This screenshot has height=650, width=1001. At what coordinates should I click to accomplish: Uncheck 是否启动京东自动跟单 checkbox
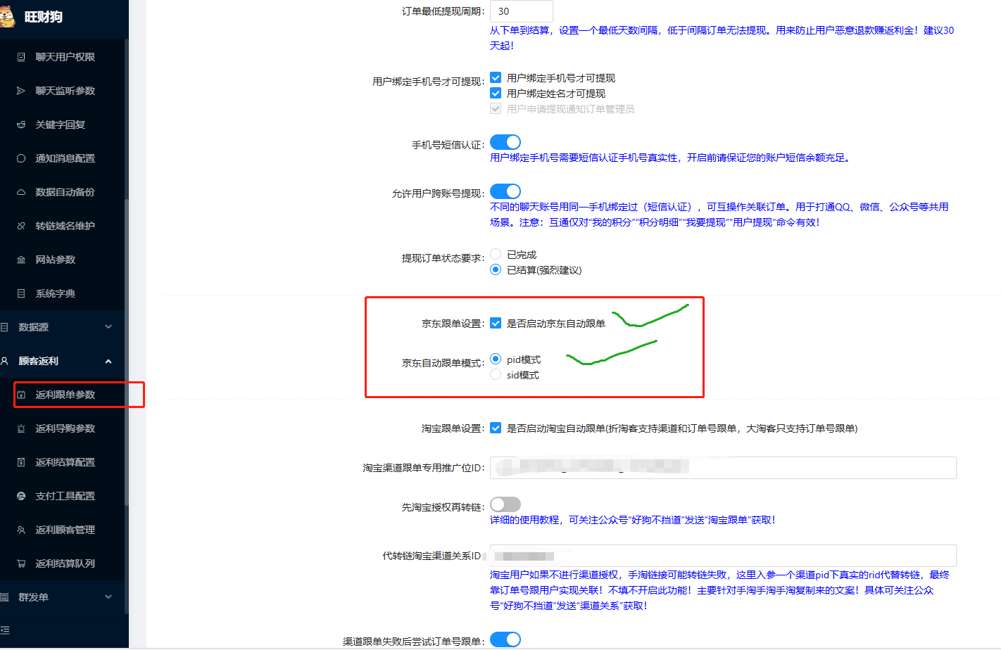[x=496, y=324]
